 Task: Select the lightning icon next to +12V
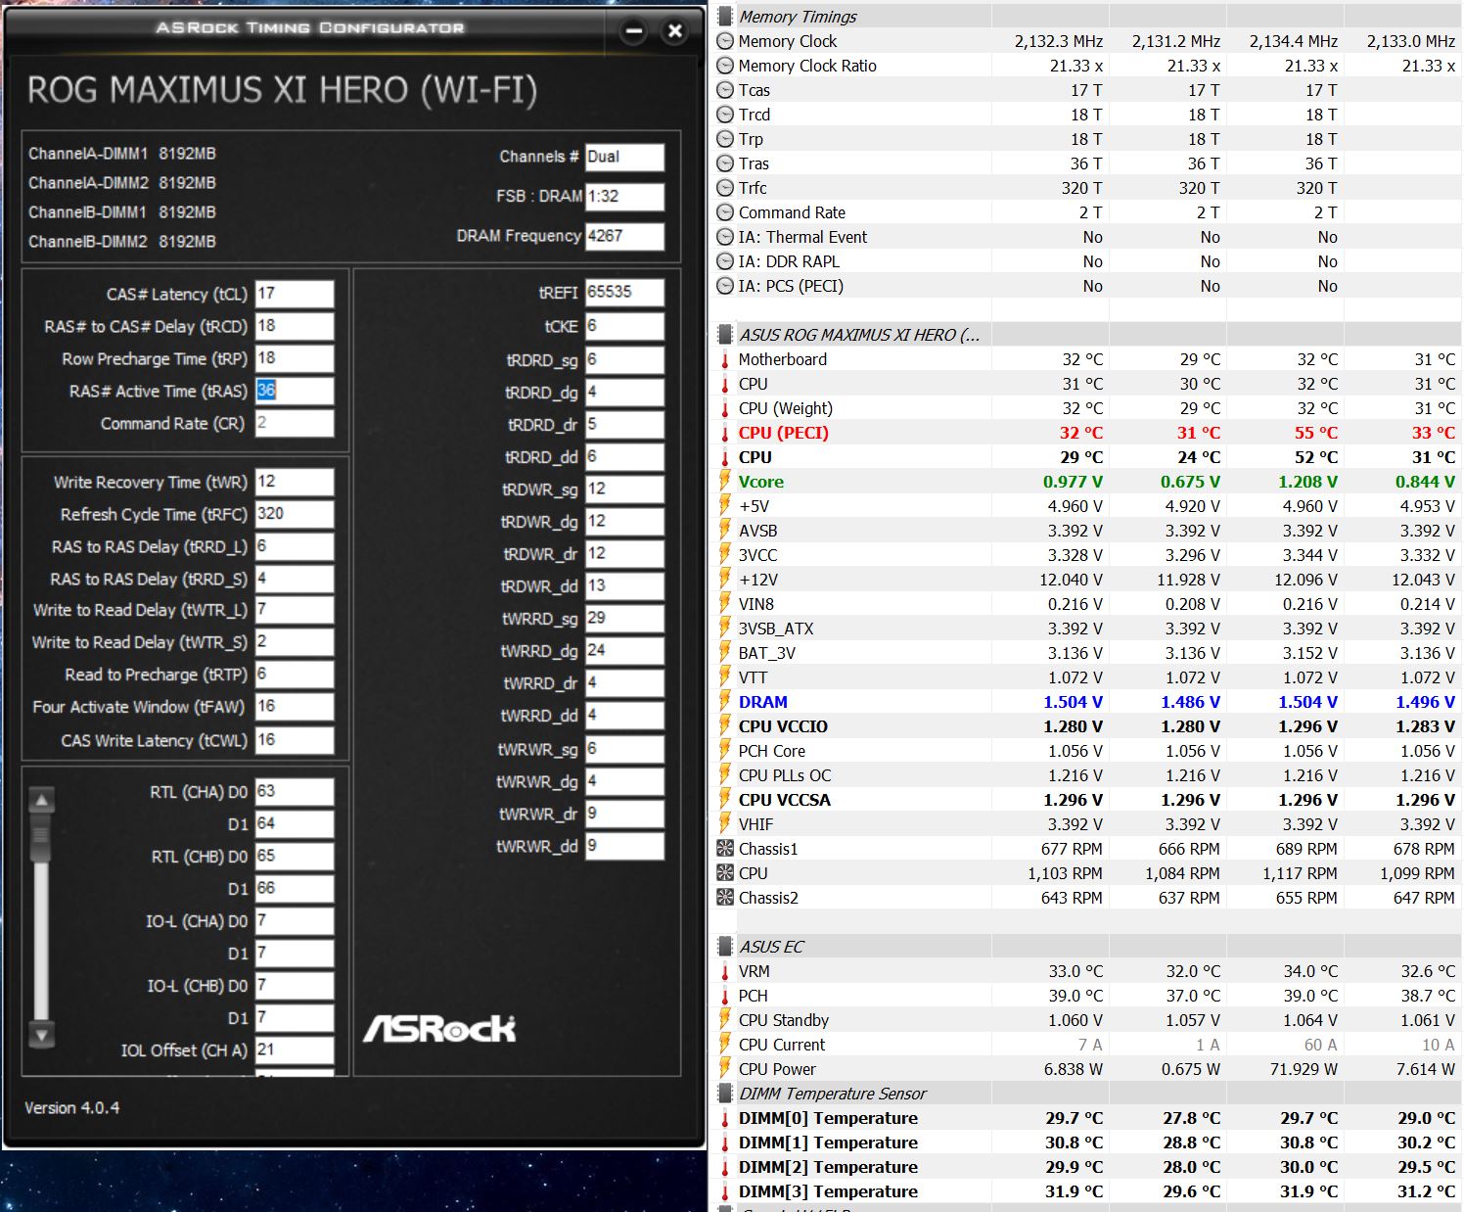[725, 580]
